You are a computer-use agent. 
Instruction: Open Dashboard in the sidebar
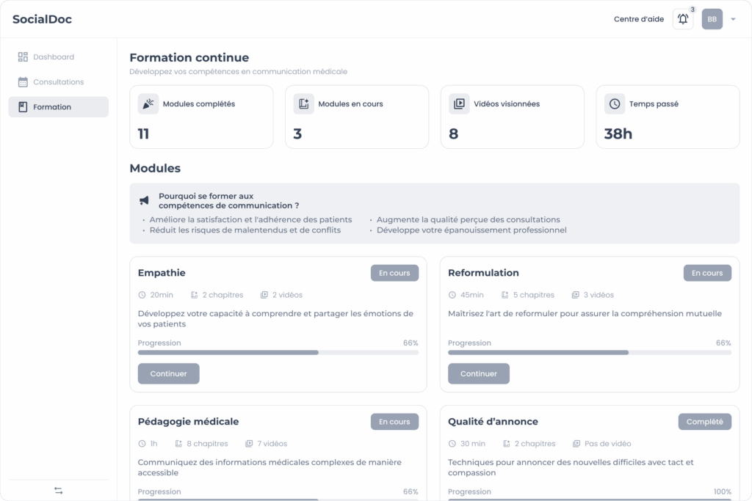click(x=53, y=57)
